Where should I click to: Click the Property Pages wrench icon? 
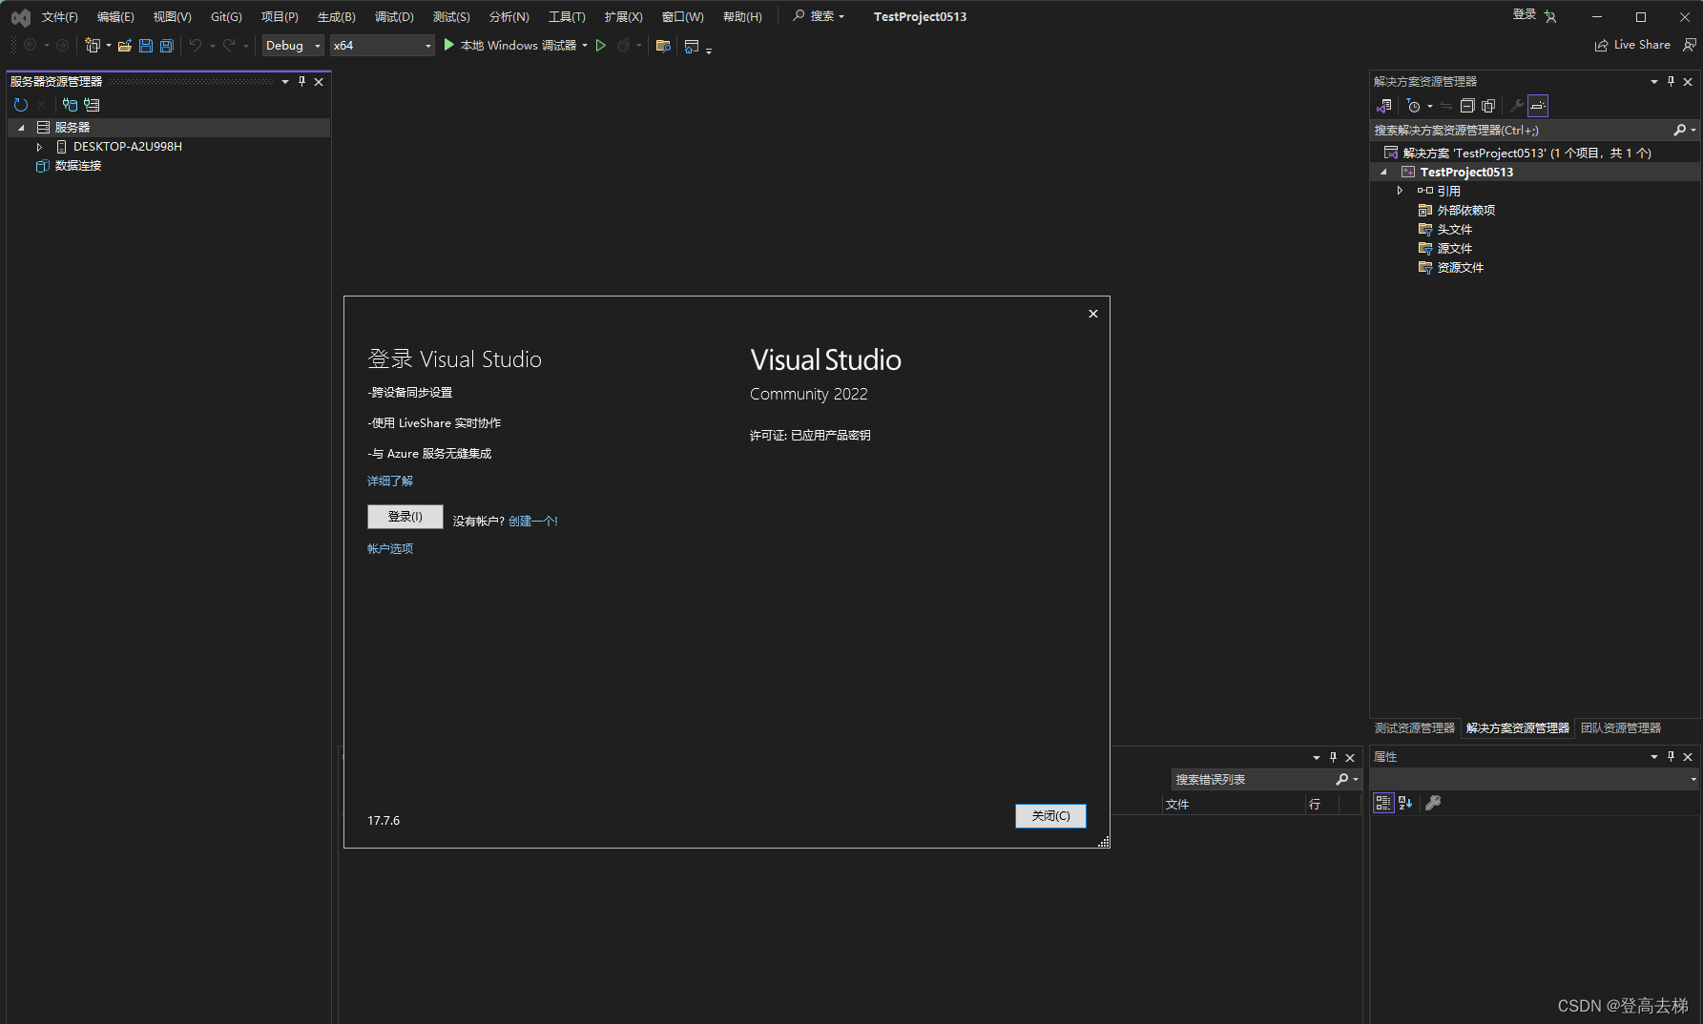(1433, 803)
